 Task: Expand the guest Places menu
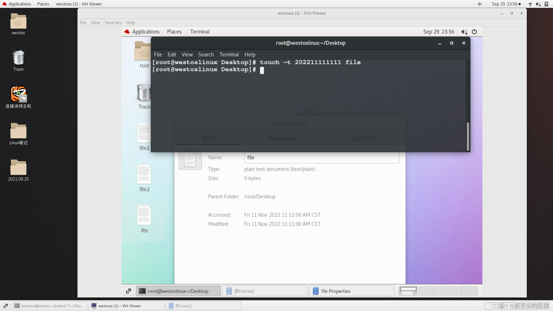pyautogui.click(x=174, y=32)
